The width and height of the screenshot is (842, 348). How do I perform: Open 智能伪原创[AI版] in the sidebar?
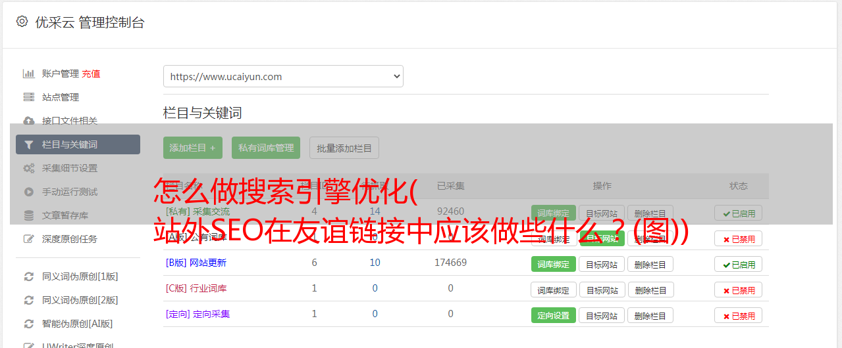click(78, 324)
